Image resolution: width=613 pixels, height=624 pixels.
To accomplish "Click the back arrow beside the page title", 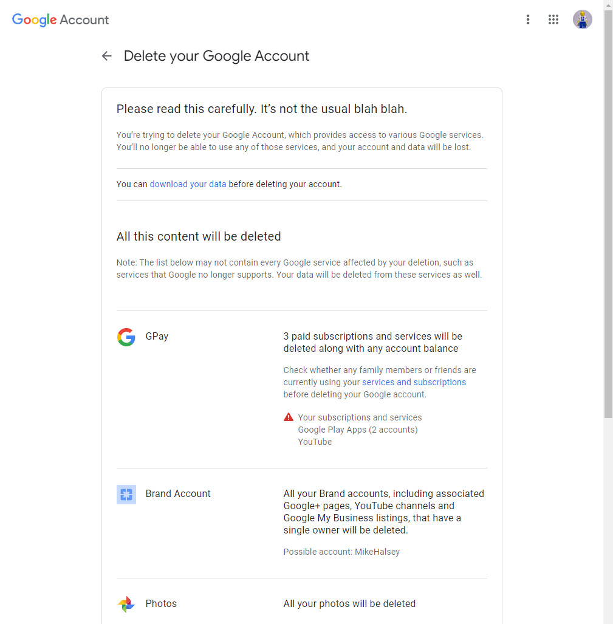I will [107, 57].
